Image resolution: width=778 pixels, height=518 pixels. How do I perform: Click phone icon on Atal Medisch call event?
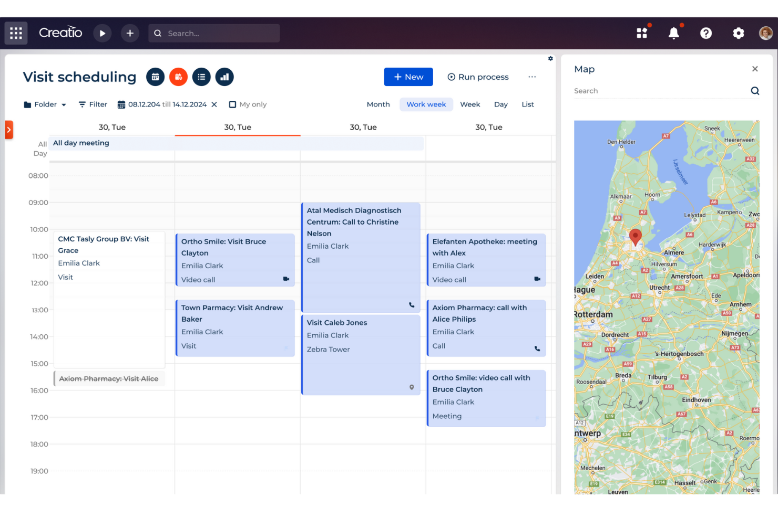412,305
